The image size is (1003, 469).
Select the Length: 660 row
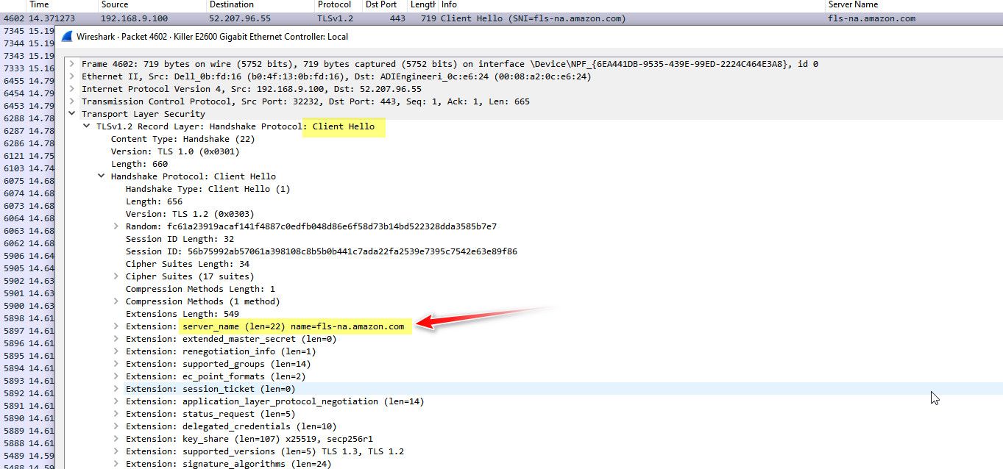(140, 164)
